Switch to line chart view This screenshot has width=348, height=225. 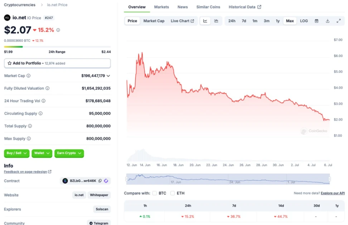[x=205, y=21]
